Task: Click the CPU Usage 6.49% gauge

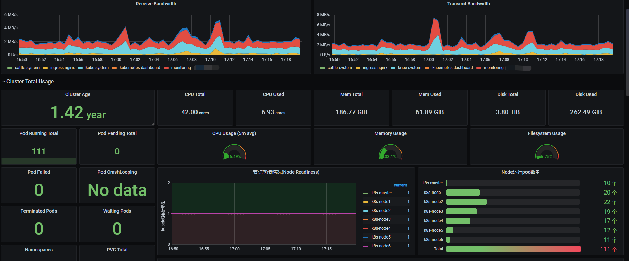Action: [x=234, y=152]
